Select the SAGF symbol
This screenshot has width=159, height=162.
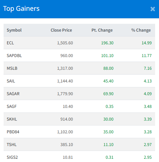pos(12,107)
